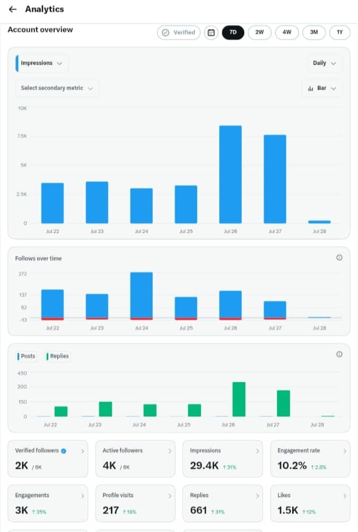Open Replies card chevron
This screenshot has width=358, height=532.
(x=257, y=496)
